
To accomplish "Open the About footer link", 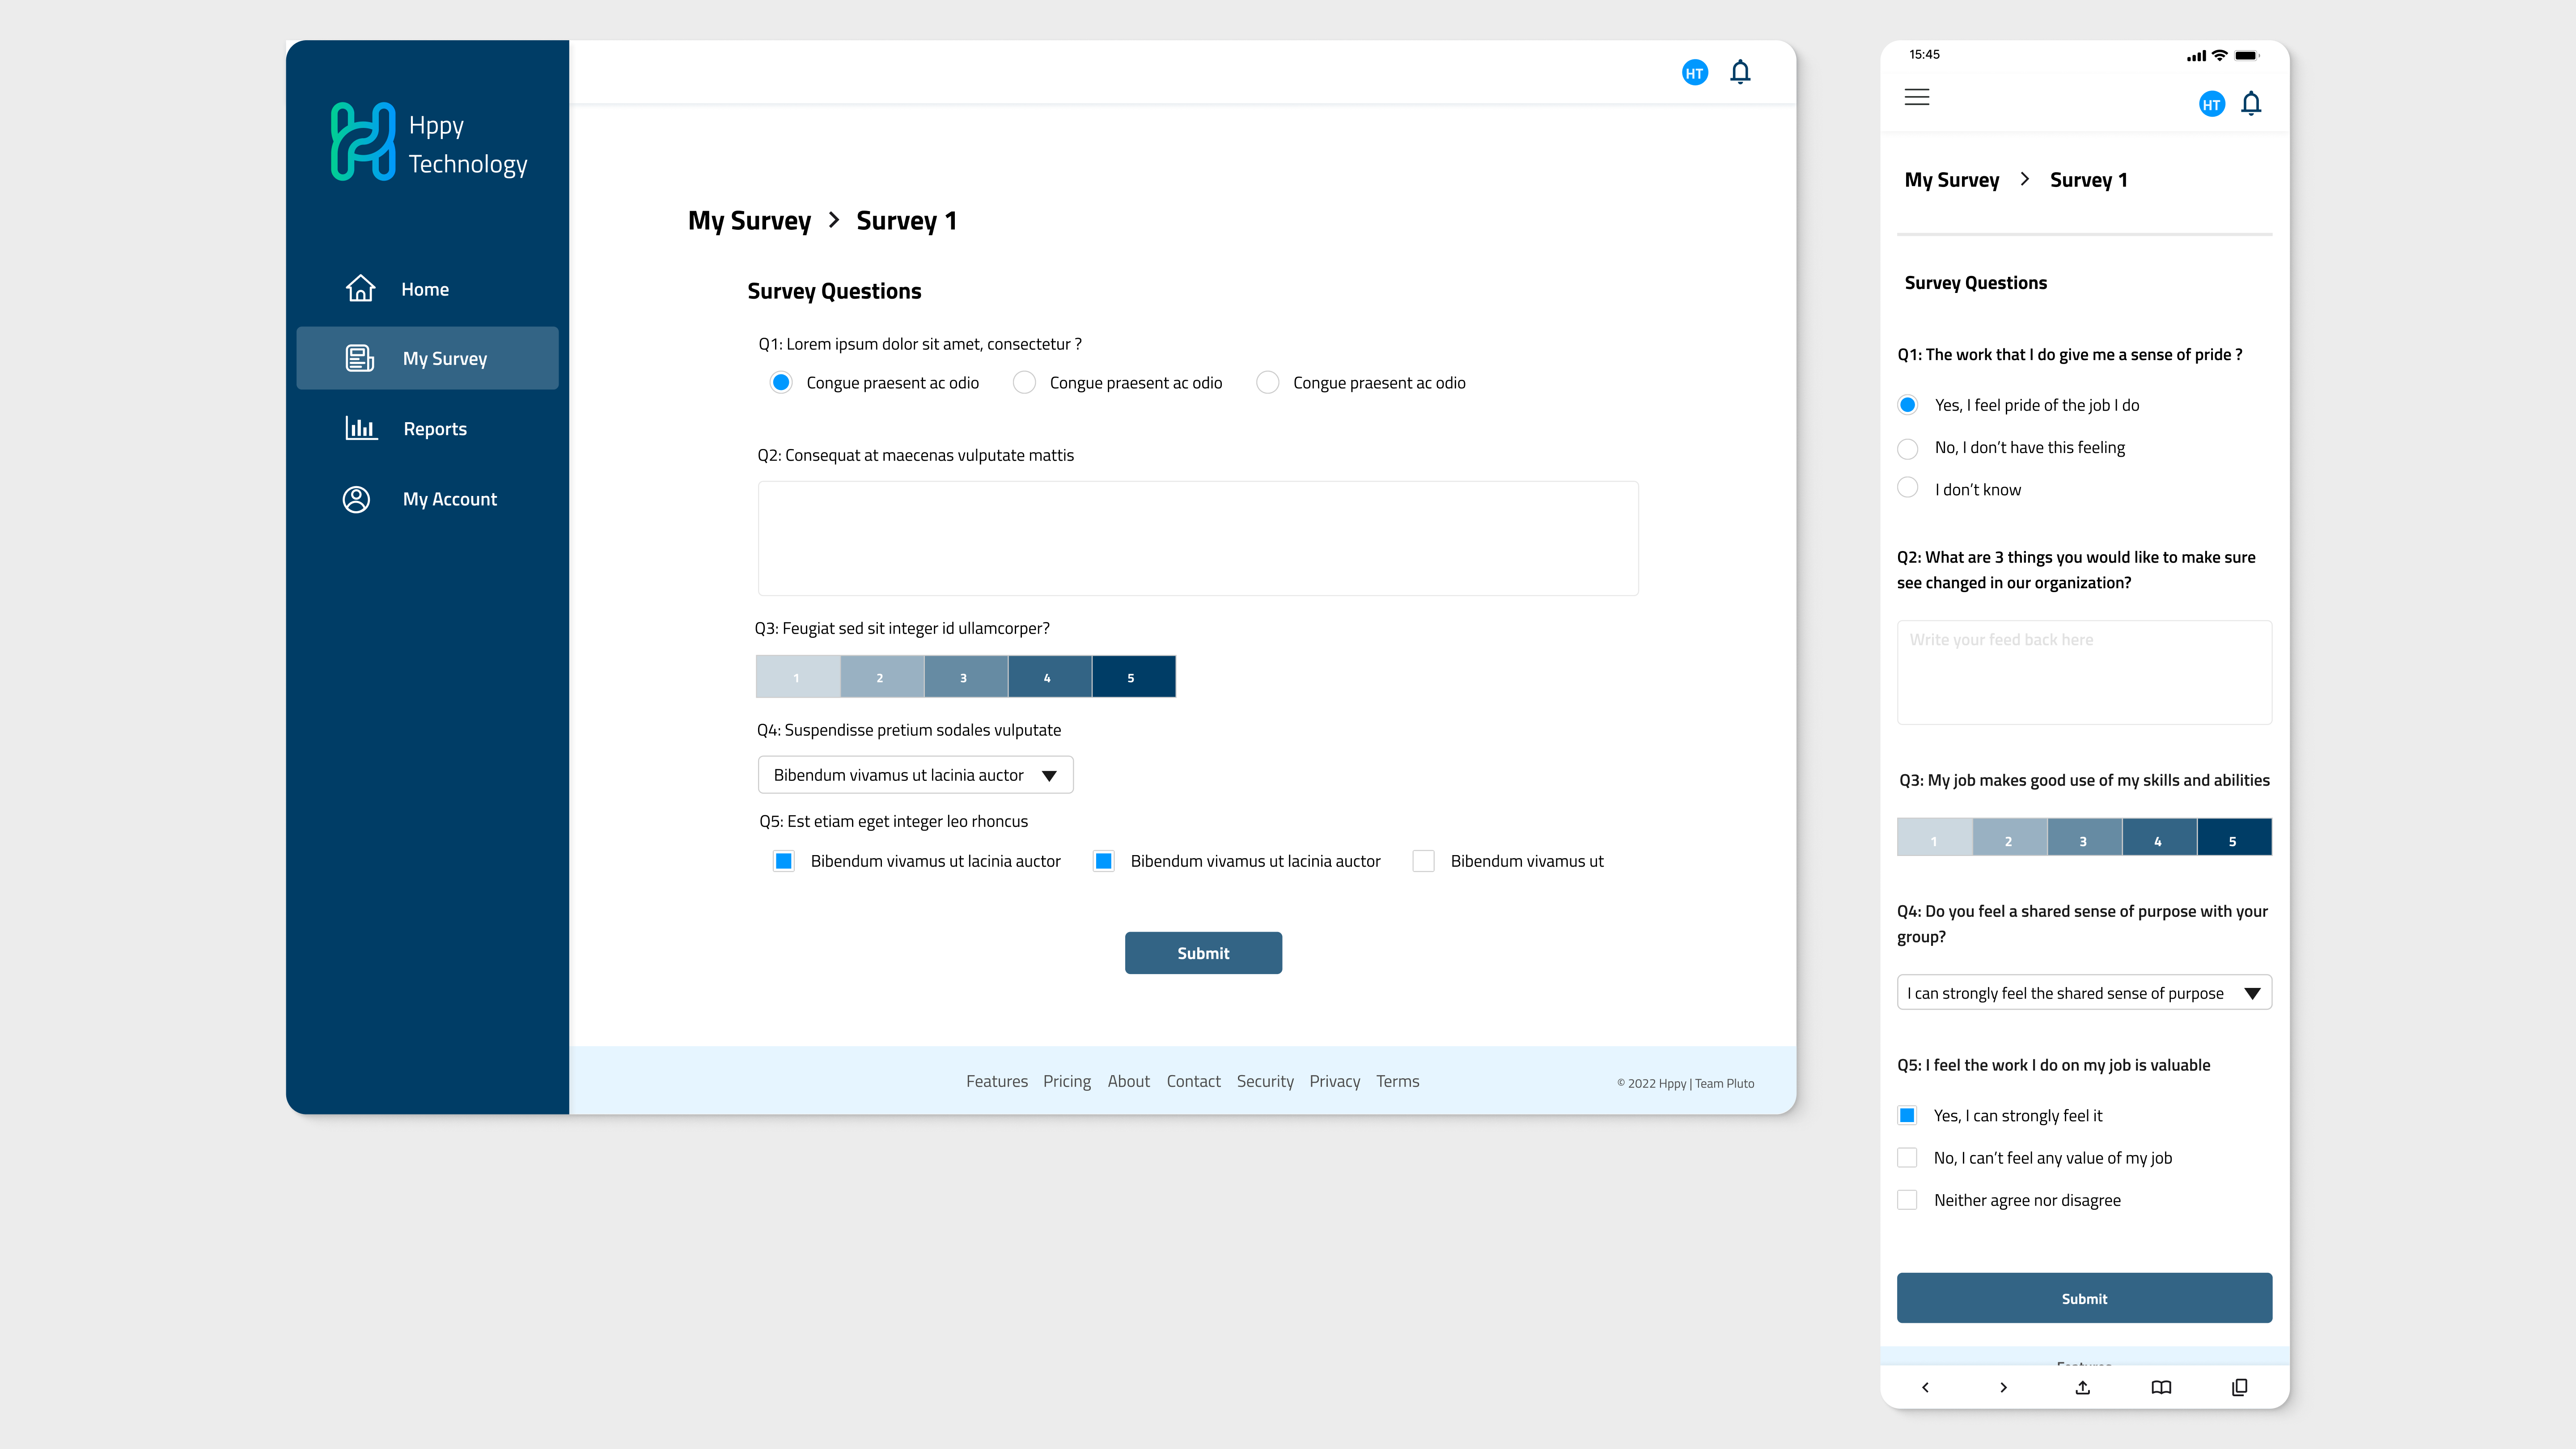I will click(1128, 1081).
